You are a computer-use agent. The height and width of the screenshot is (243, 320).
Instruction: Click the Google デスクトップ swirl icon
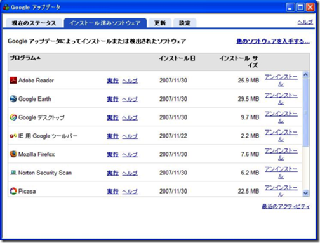(13, 117)
